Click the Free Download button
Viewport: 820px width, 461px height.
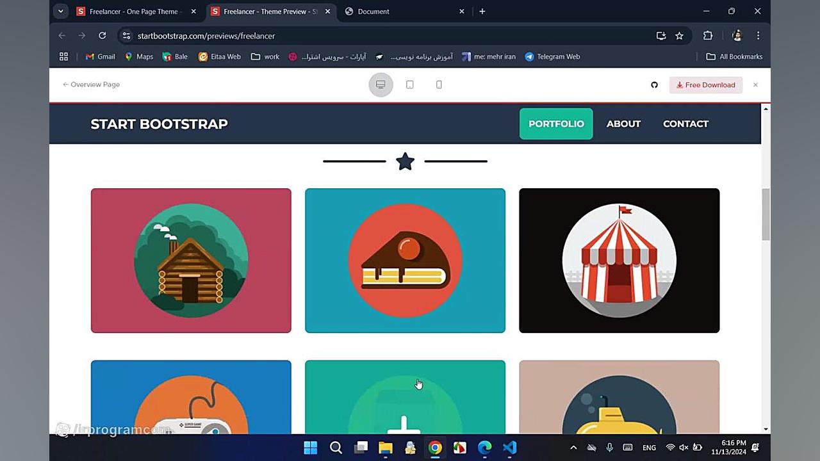706,85
